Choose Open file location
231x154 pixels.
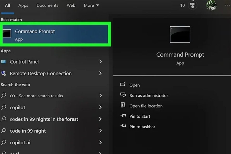click(146, 106)
